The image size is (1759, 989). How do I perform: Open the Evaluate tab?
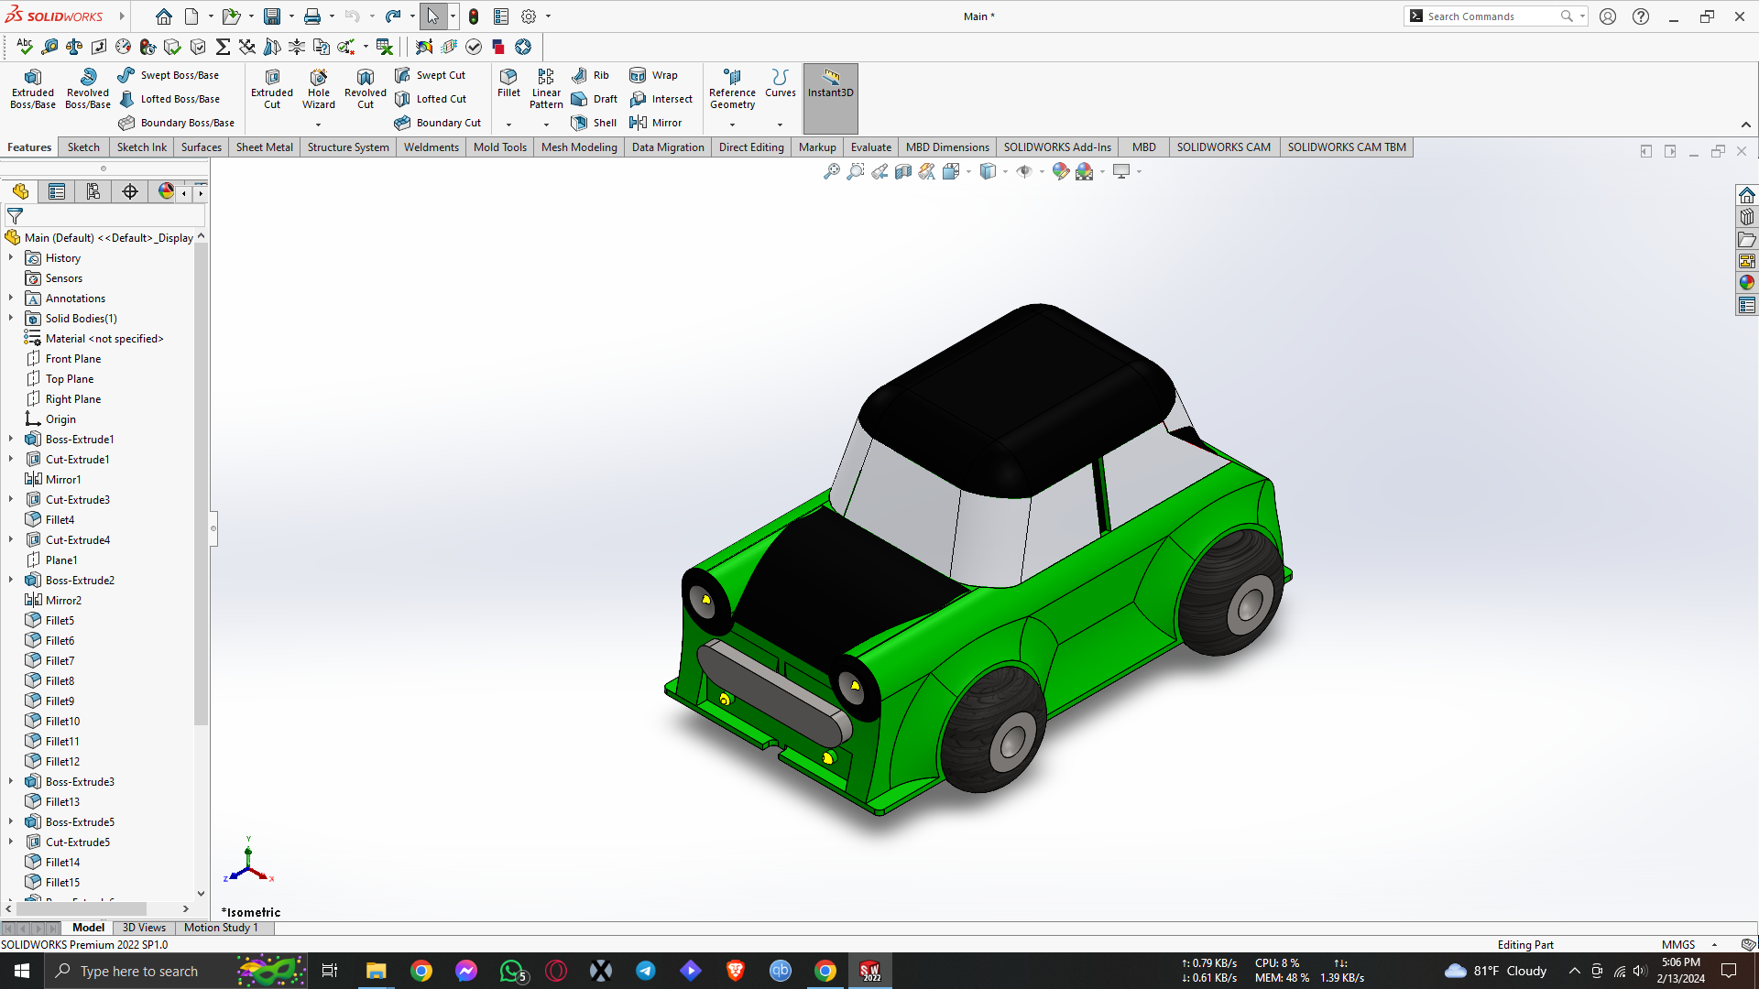point(870,147)
